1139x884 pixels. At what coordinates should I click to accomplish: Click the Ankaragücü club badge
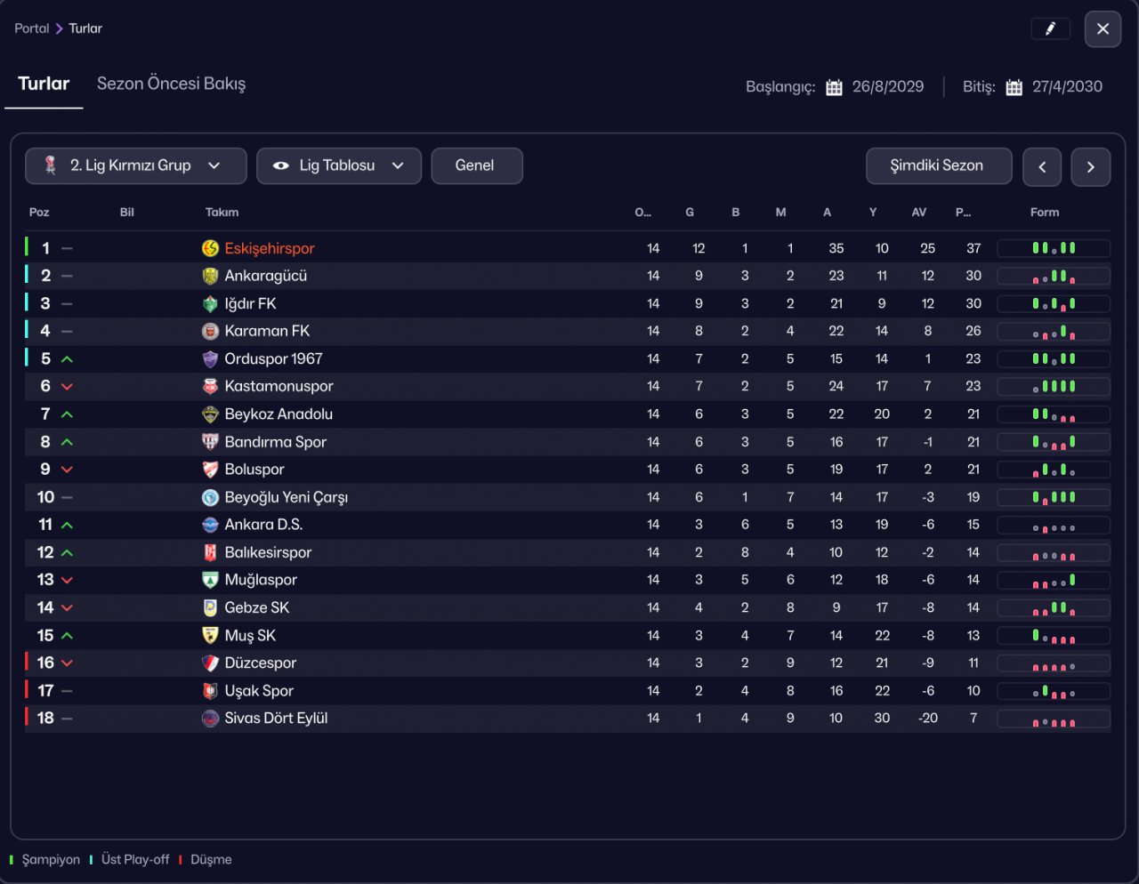[x=210, y=276]
